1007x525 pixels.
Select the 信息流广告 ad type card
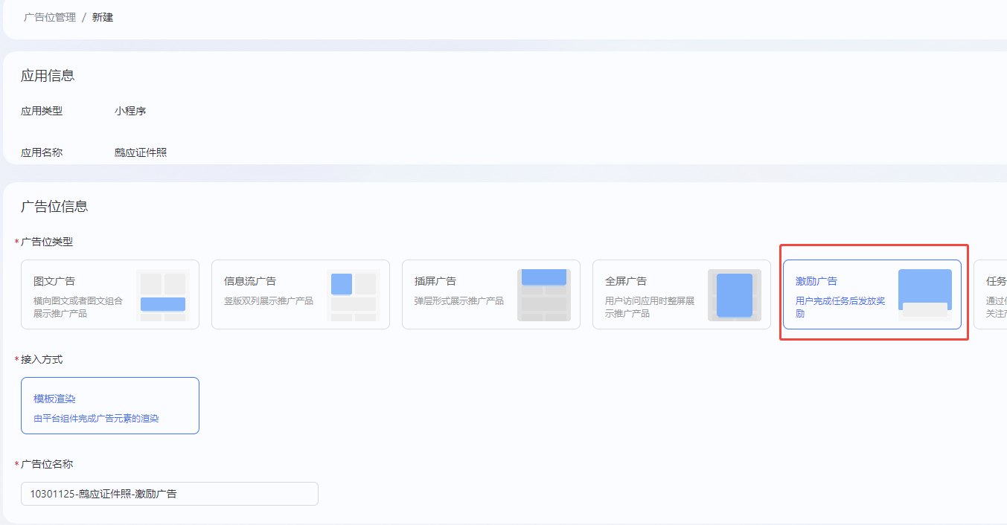click(301, 294)
